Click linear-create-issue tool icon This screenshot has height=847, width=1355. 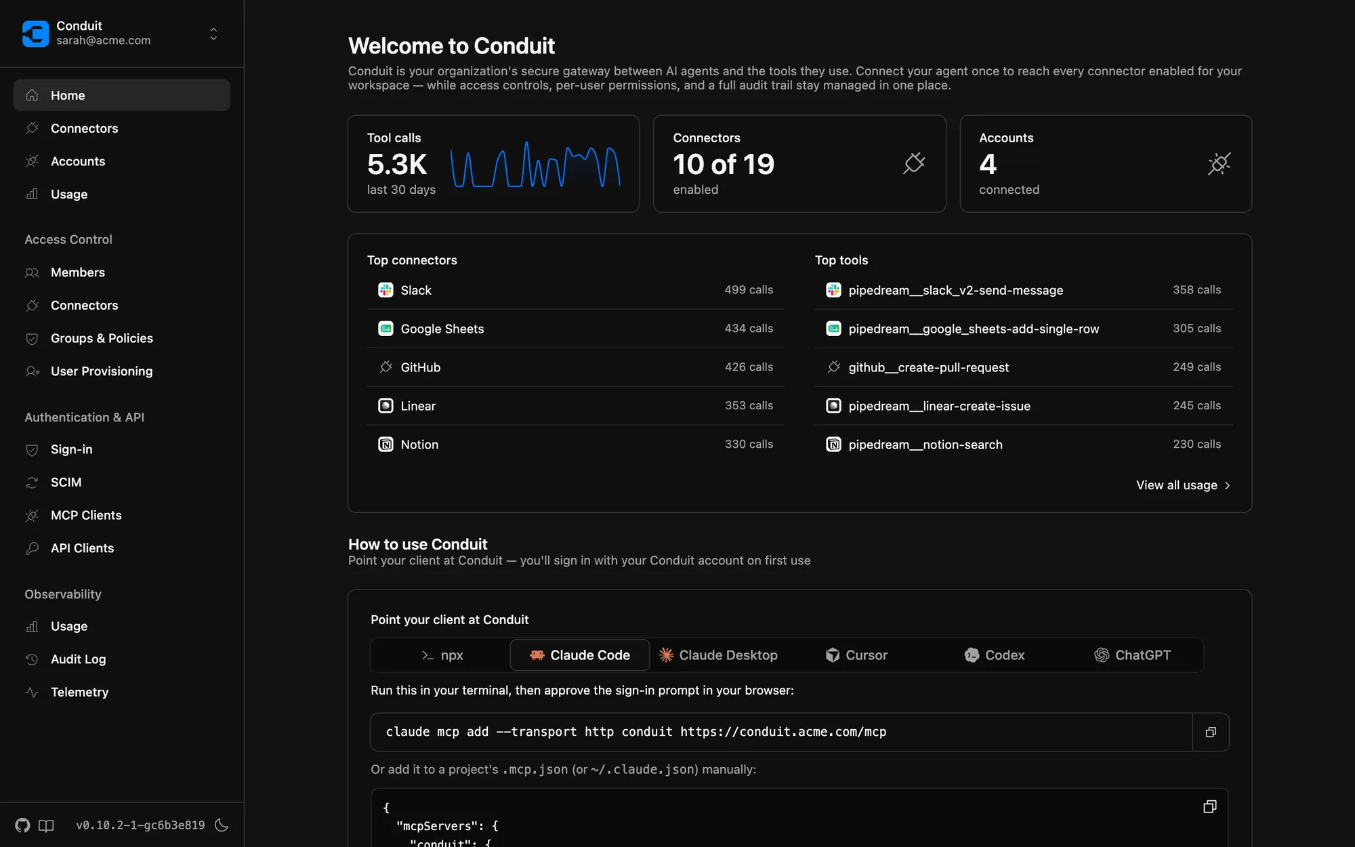coord(833,406)
